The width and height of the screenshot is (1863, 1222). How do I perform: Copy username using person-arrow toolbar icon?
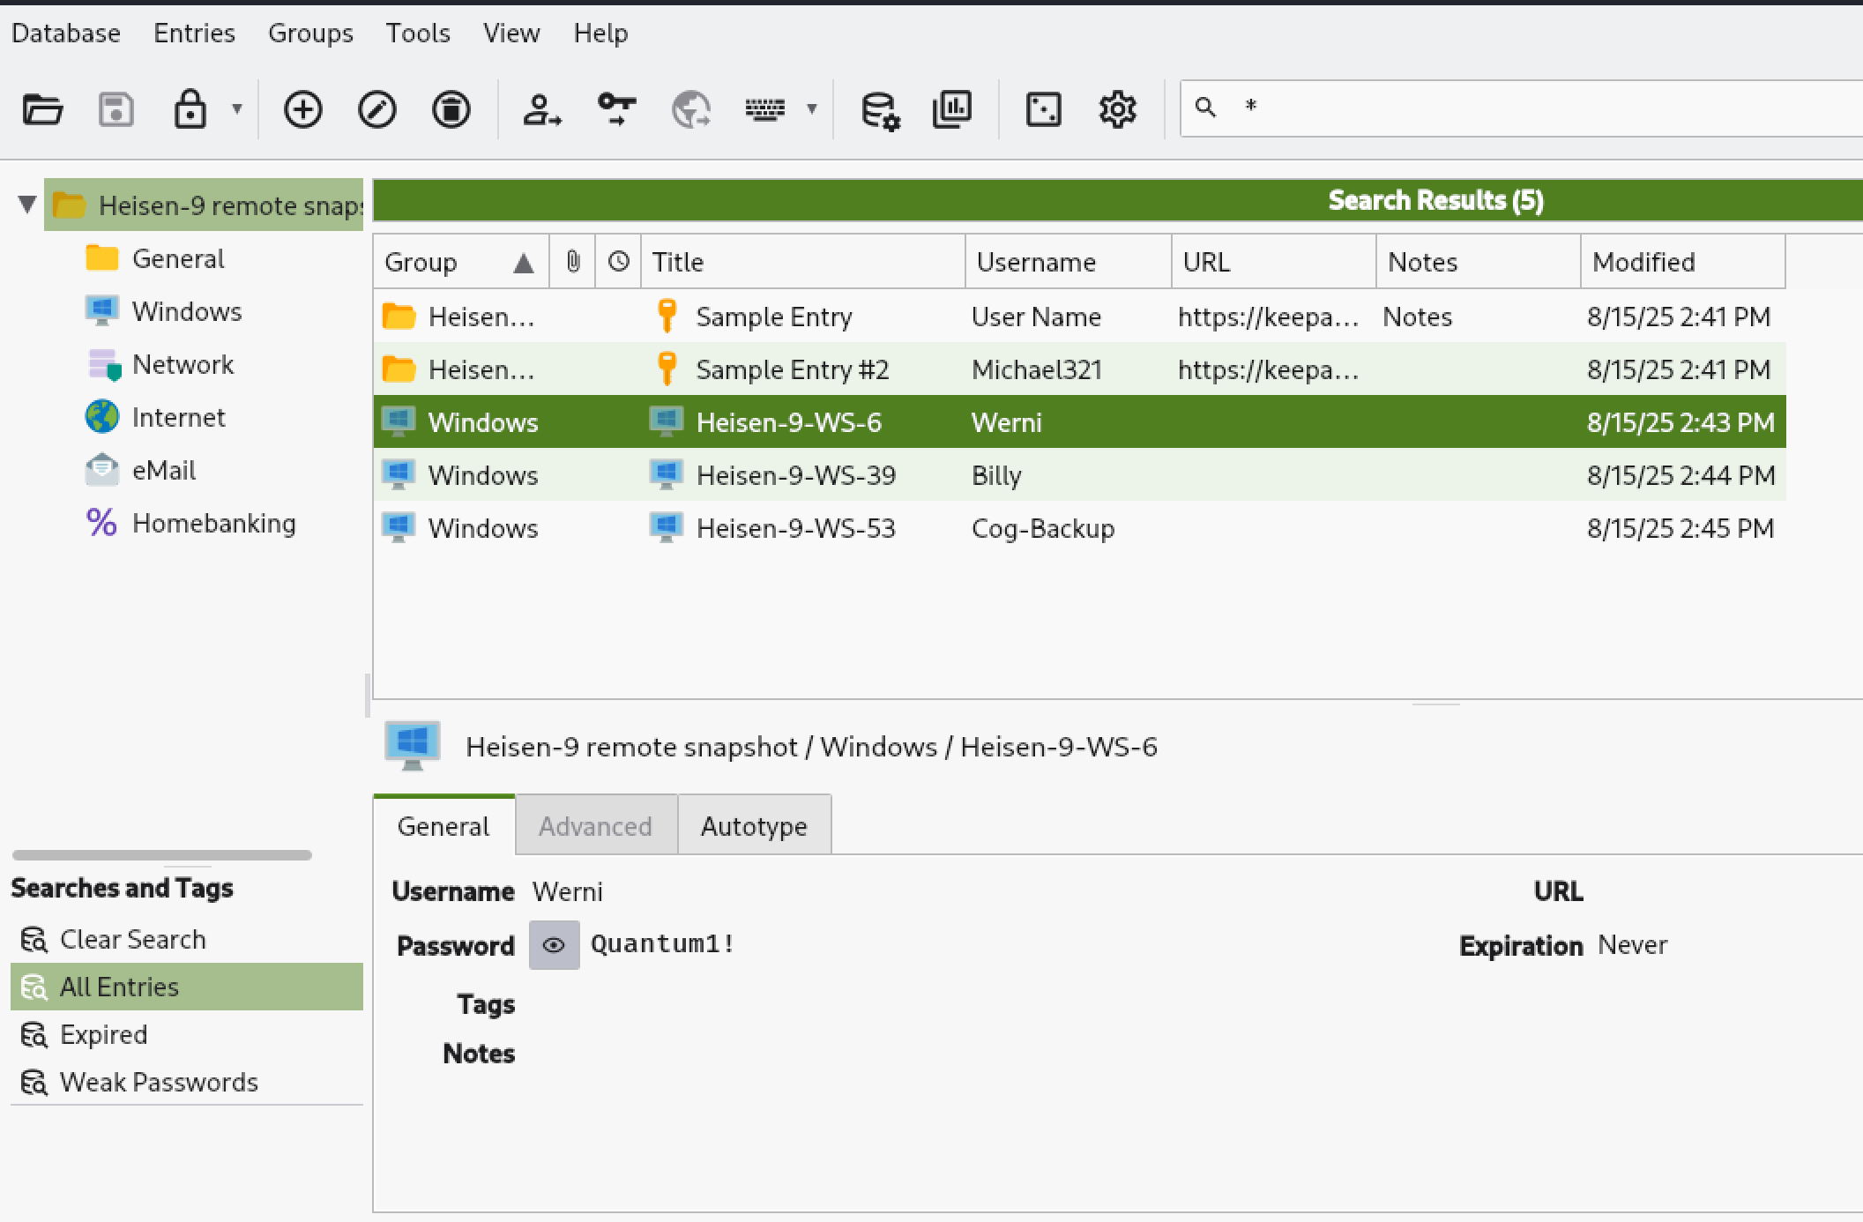click(x=541, y=110)
